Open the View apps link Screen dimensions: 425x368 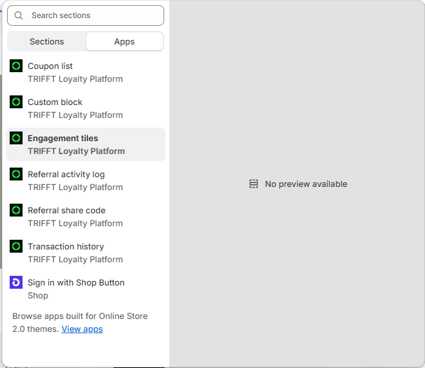pyautogui.click(x=82, y=329)
